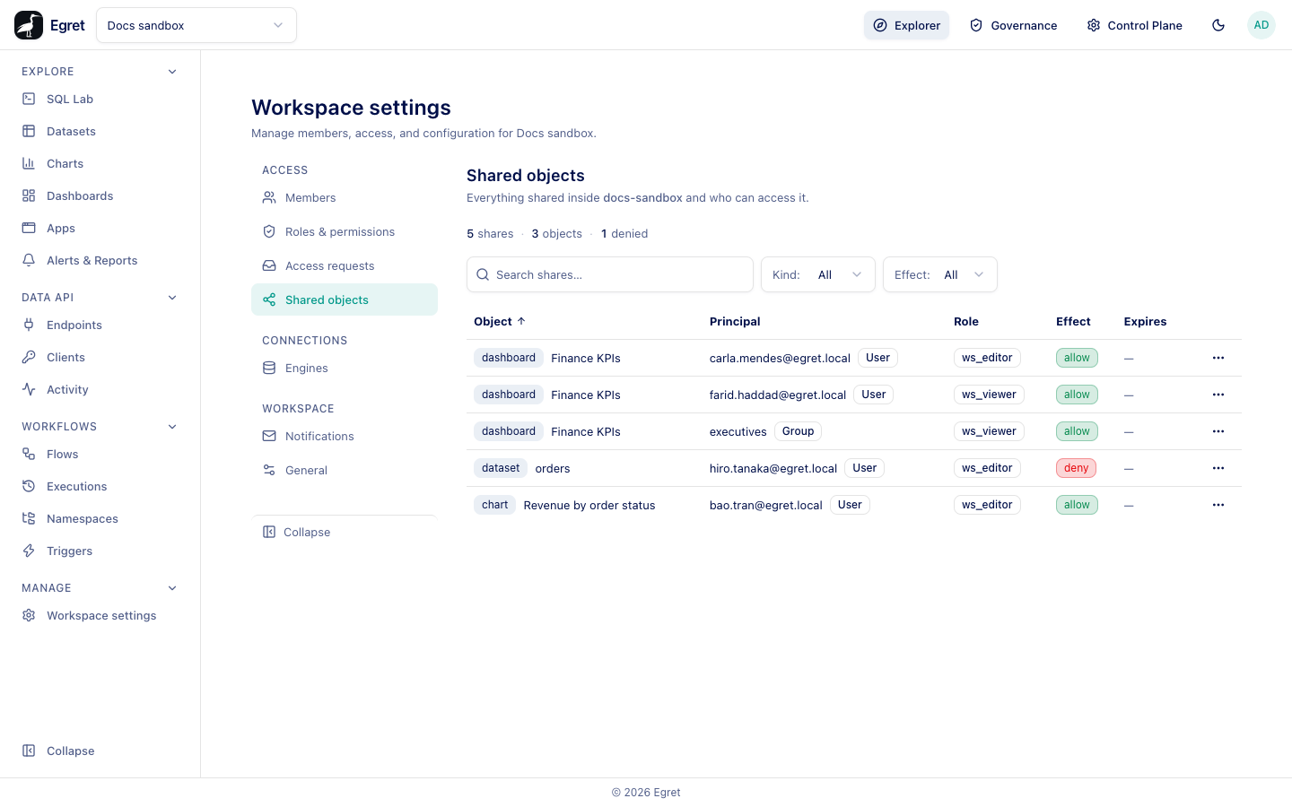Viewport: 1292px width, 807px height.
Task: Open row actions for hiro.tanaka share
Action: click(x=1218, y=468)
